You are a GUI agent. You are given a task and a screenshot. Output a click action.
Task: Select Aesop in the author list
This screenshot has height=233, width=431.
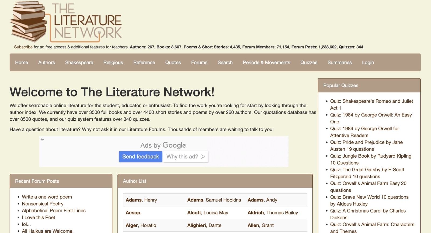point(133,213)
